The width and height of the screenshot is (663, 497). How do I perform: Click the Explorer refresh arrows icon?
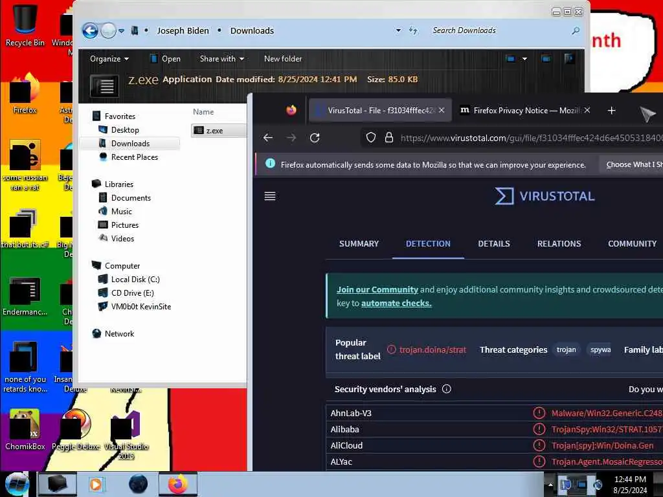[413, 30]
